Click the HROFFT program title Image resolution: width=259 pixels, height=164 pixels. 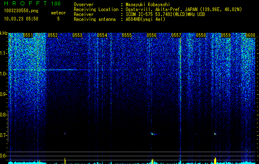(x=26, y=3)
